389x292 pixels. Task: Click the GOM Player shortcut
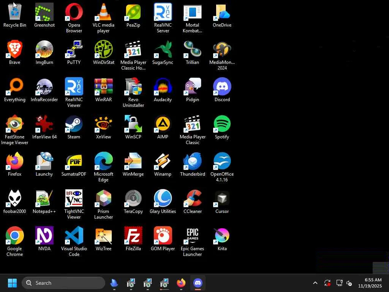pos(163,235)
